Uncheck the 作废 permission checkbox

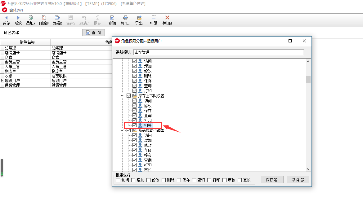point(135,150)
